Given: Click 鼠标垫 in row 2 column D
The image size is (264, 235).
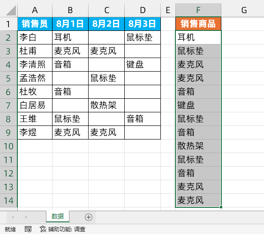Looking at the screenshot, I should coord(143,37).
